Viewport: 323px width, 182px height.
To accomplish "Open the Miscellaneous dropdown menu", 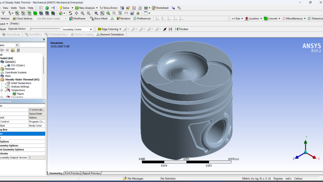I will 294,18.
